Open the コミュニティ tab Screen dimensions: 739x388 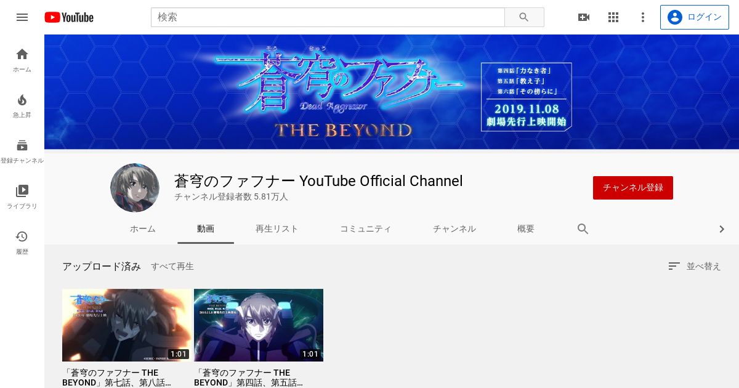click(x=366, y=229)
